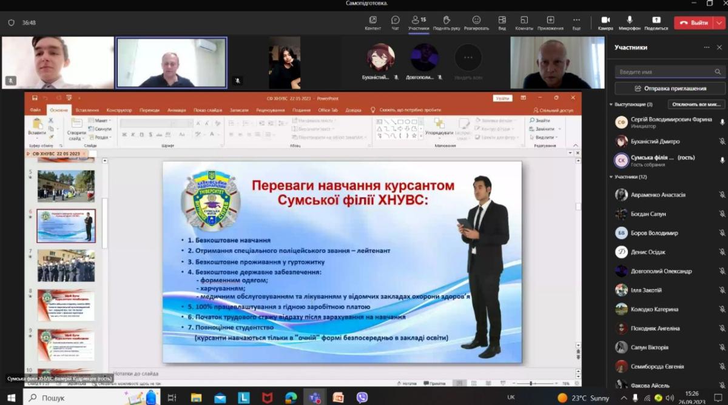
Task: Click the Share (Поделиться) screen icon
Action: click(x=656, y=22)
